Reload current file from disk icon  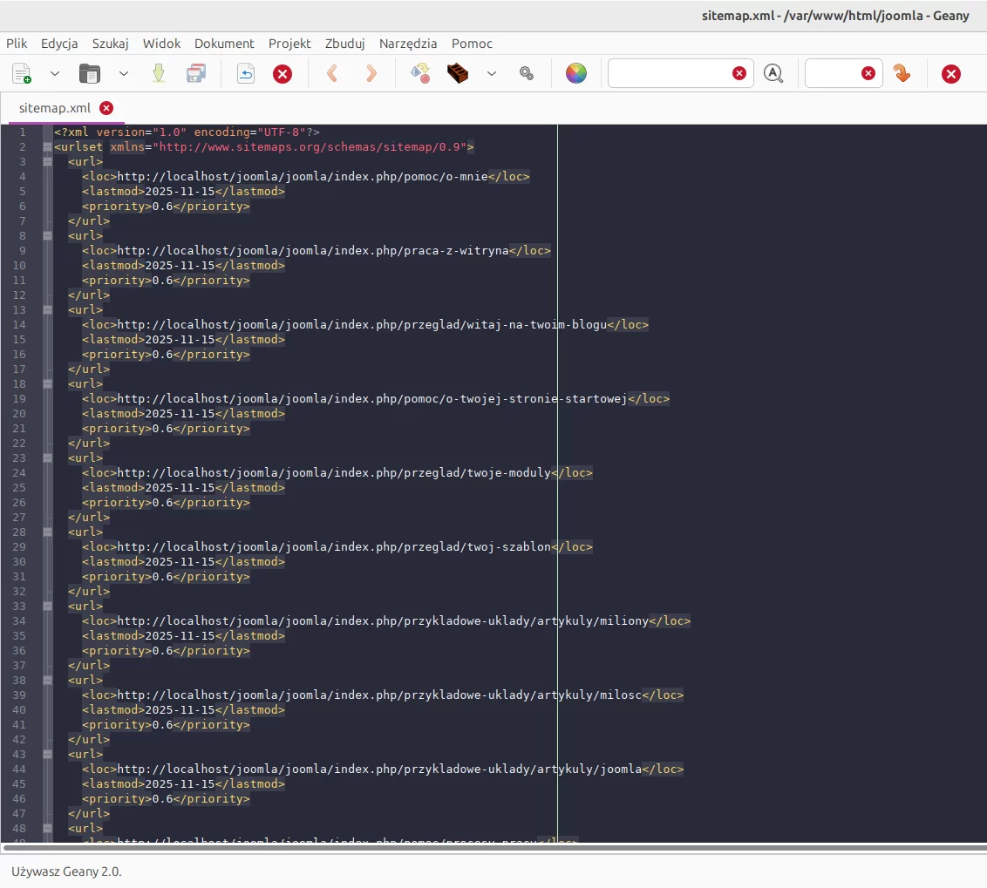(246, 73)
